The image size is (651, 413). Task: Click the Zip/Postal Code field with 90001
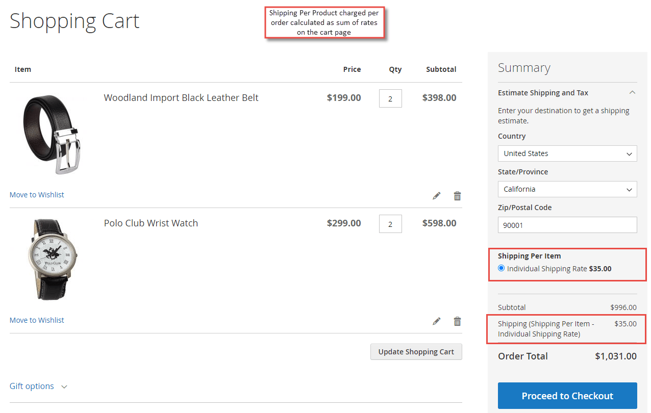tap(567, 225)
